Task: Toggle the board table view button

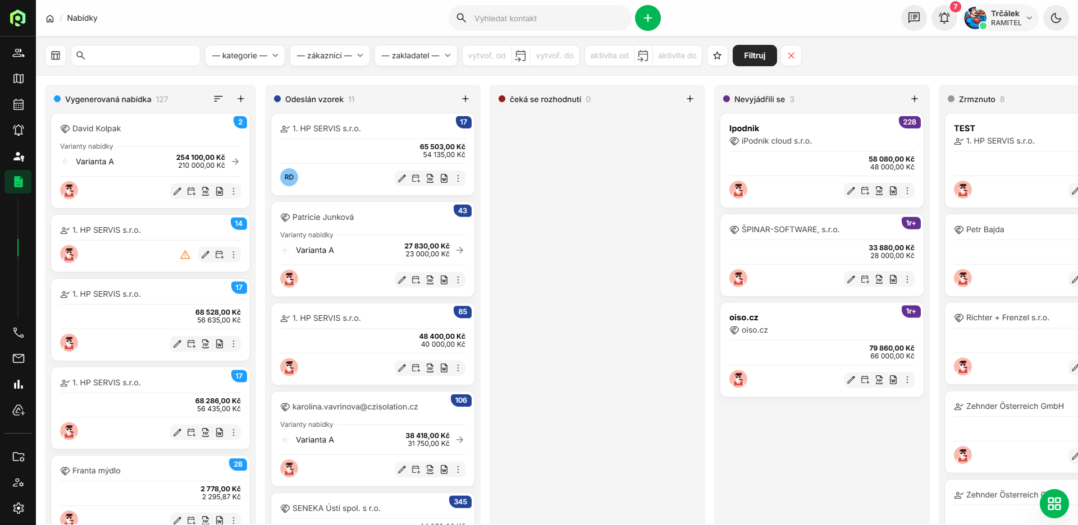Action: pyautogui.click(x=56, y=56)
